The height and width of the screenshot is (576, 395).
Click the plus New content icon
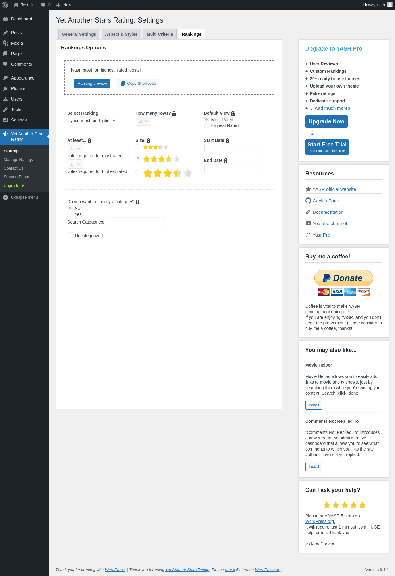tap(58, 5)
